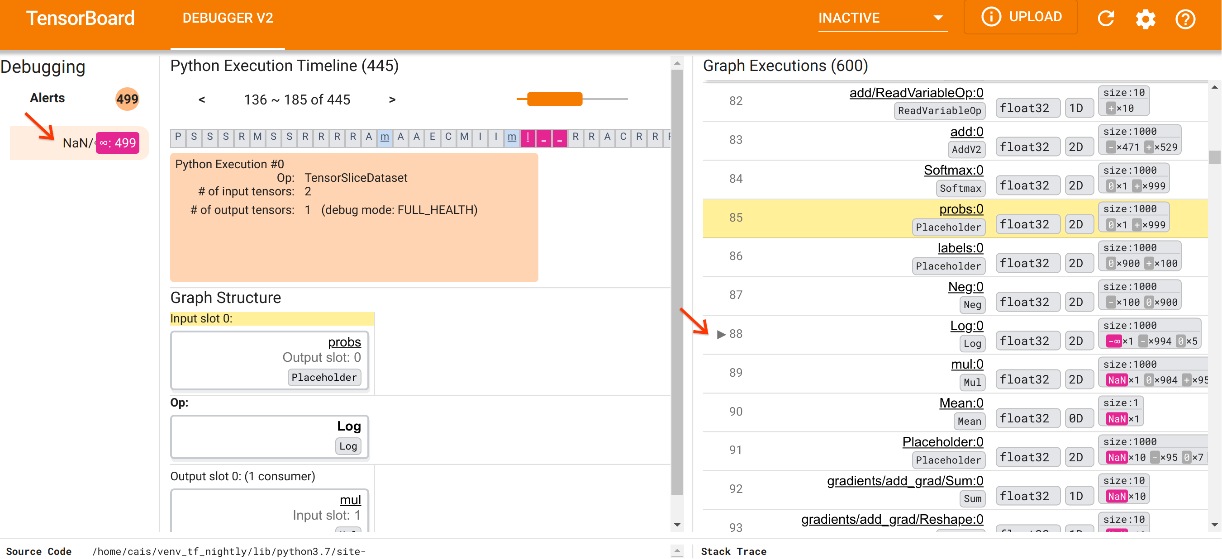Click the Refresh icon in top bar
Image resolution: width=1222 pixels, height=559 pixels.
[1107, 19]
